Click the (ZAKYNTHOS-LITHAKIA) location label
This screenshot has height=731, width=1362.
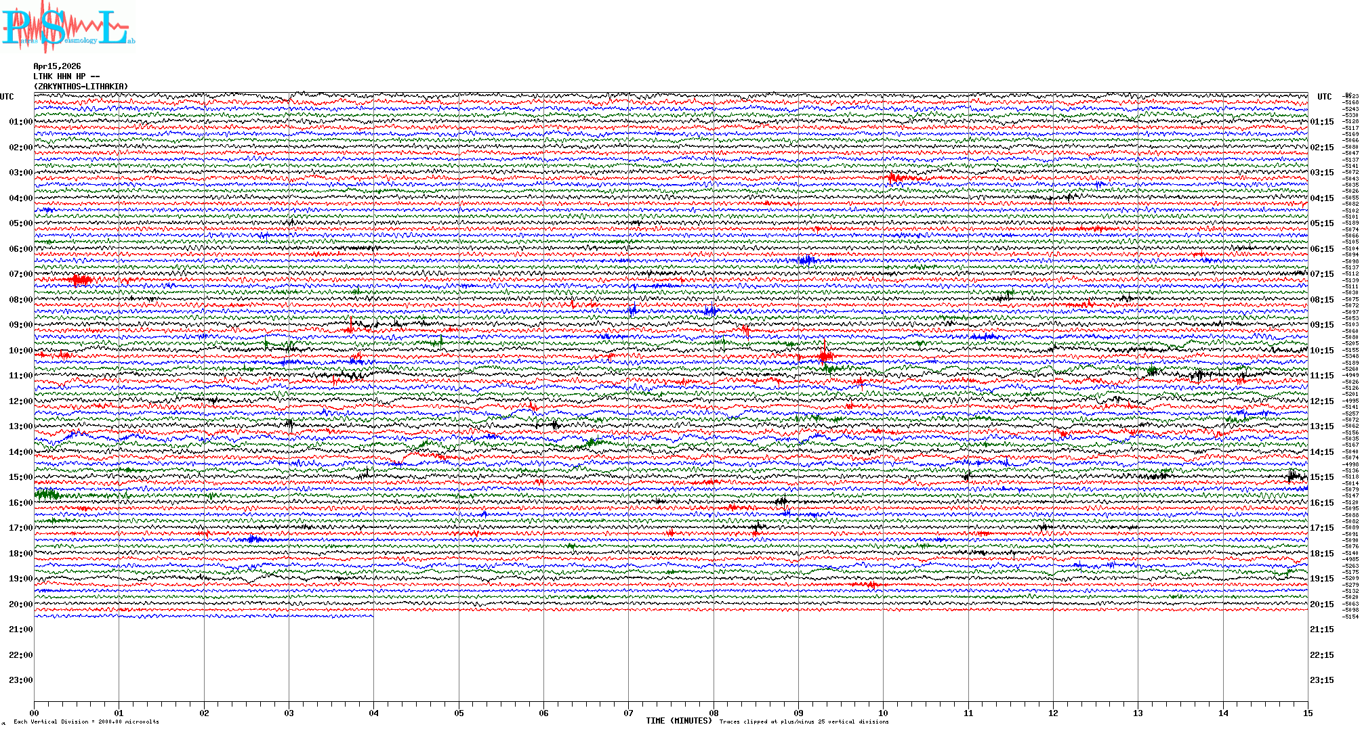tap(81, 87)
